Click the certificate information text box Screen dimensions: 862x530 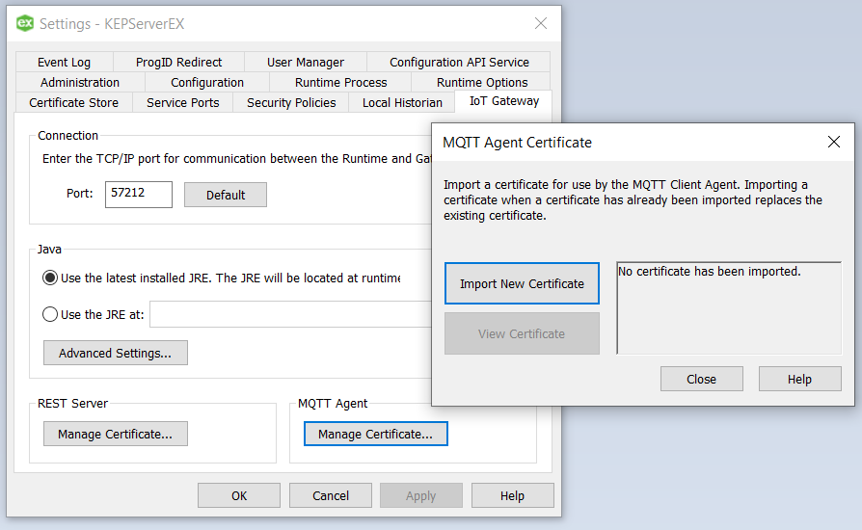tap(729, 308)
